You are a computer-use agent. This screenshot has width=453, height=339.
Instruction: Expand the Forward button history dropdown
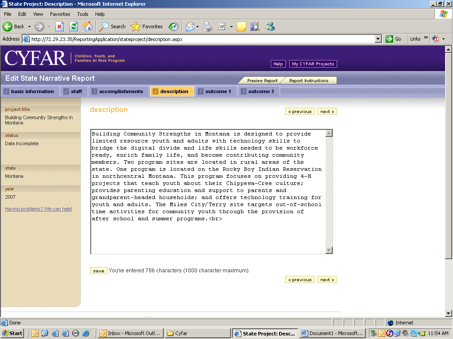(49, 27)
